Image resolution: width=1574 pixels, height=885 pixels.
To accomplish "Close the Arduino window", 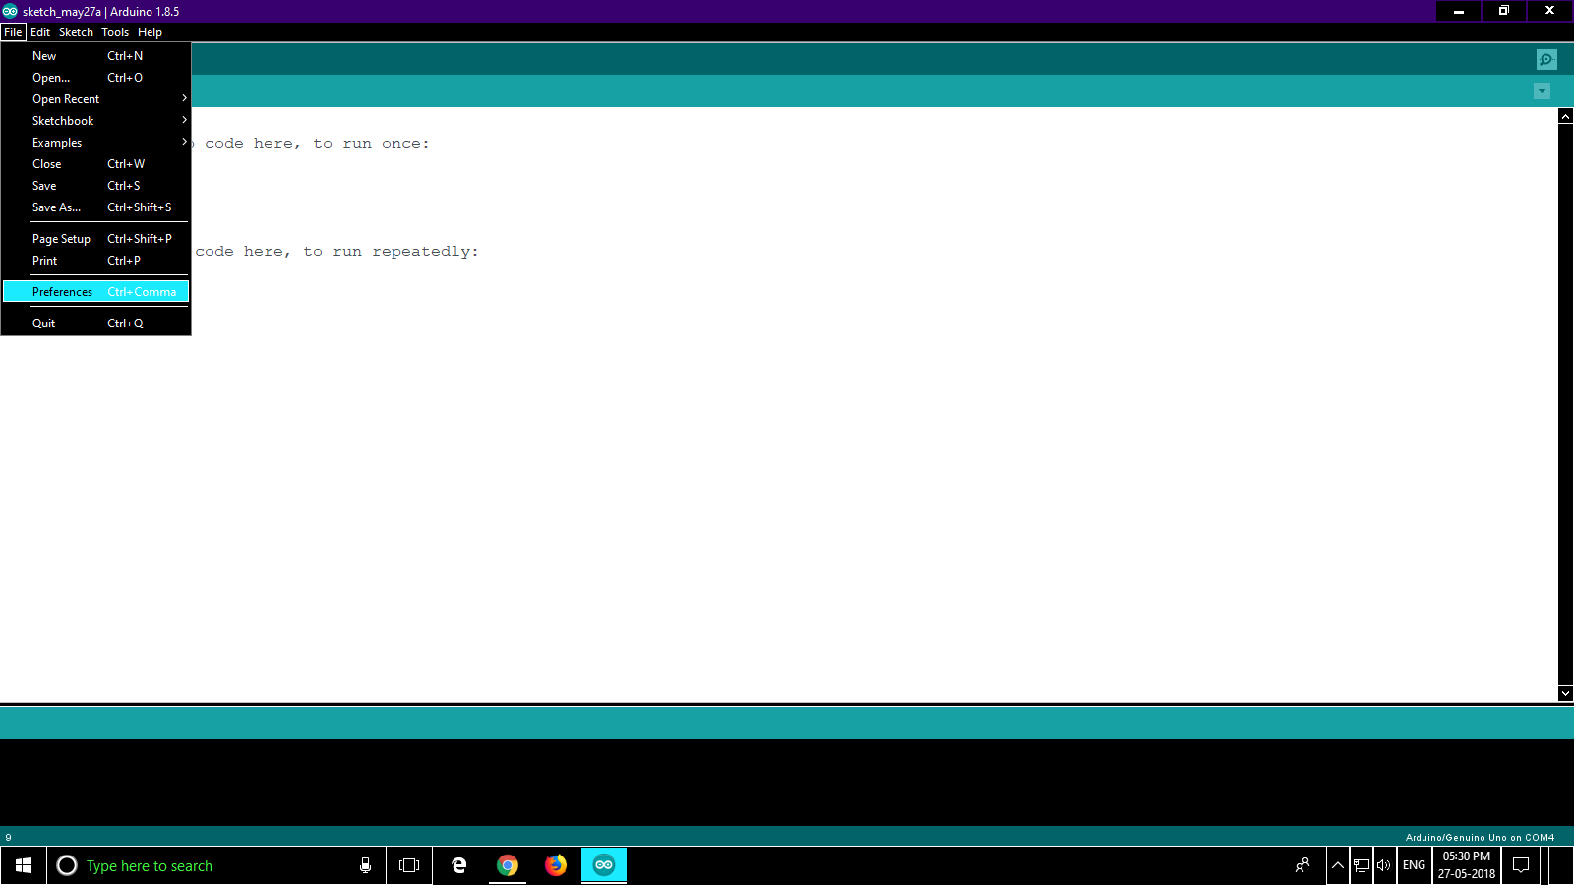I will [x=1549, y=11].
